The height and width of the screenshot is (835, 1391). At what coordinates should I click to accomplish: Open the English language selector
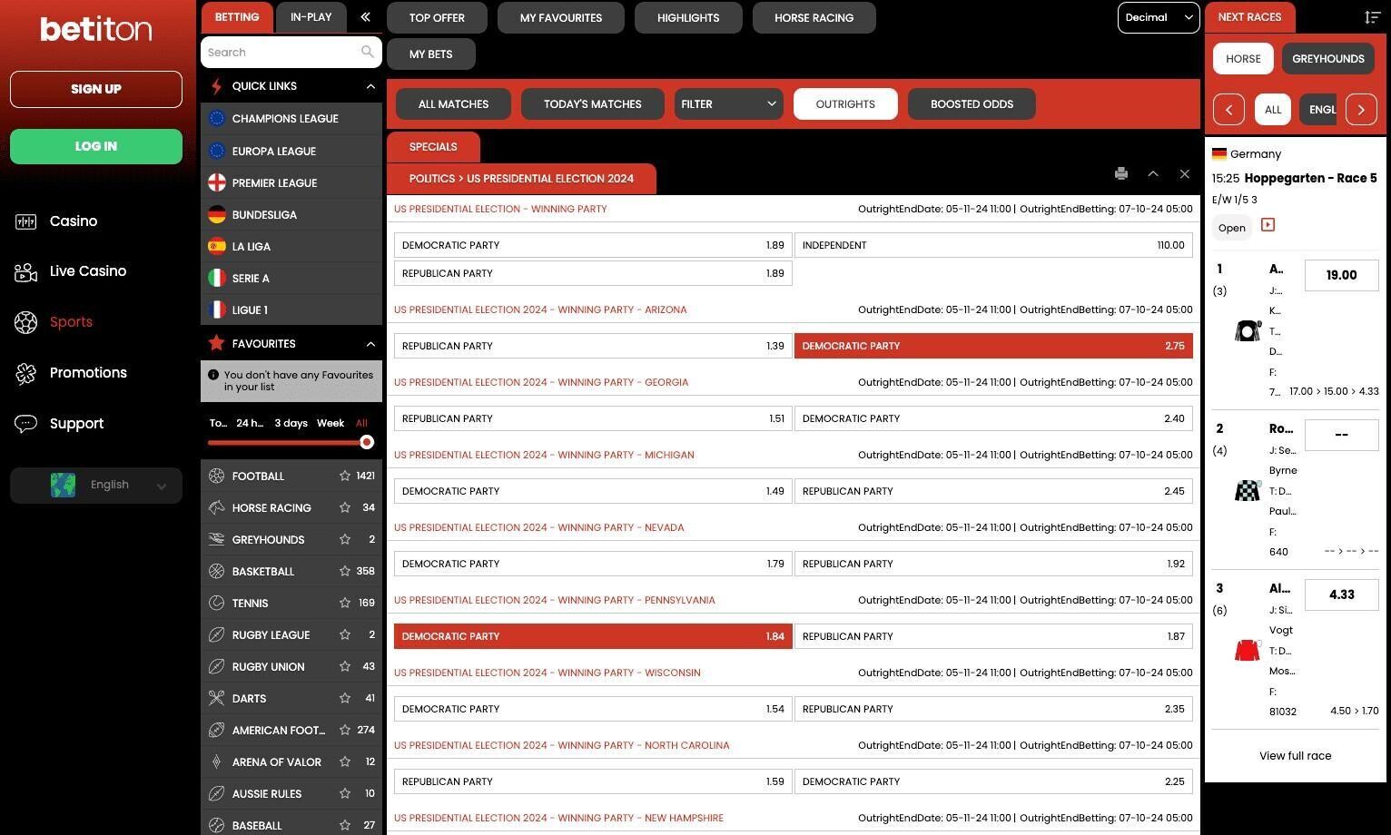(96, 485)
